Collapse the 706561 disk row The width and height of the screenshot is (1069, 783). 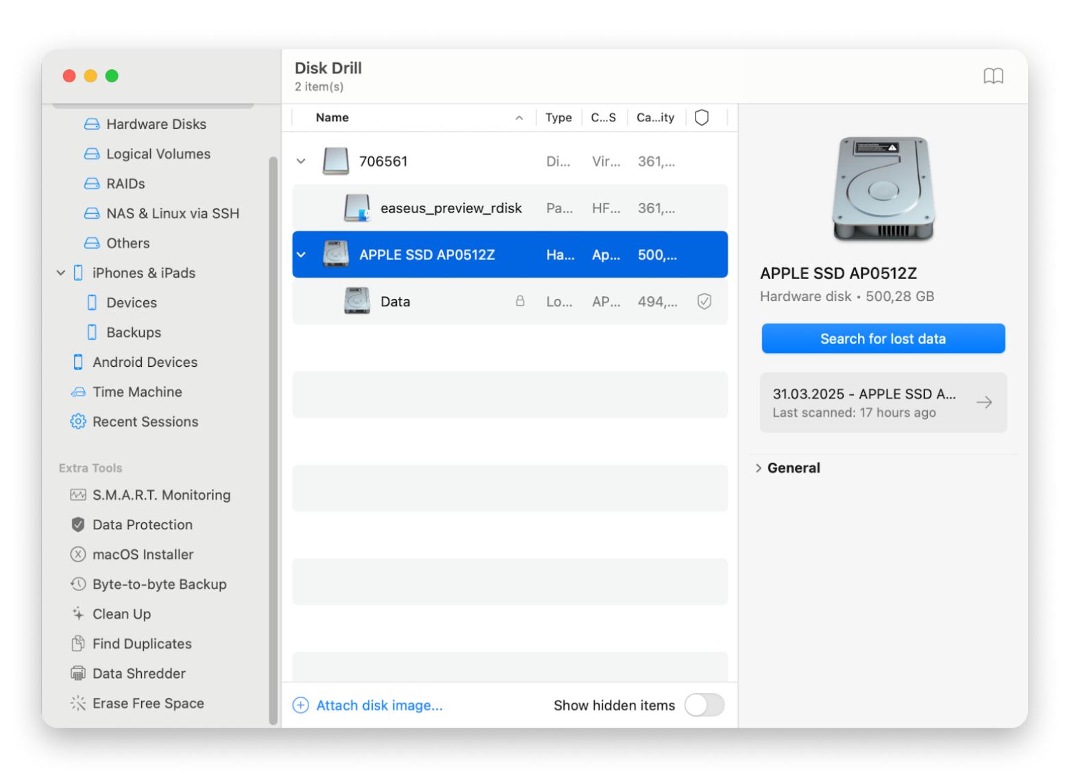point(301,162)
